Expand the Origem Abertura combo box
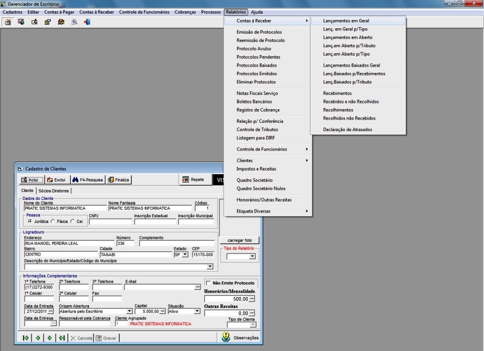 pyautogui.click(x=129, y=311)
